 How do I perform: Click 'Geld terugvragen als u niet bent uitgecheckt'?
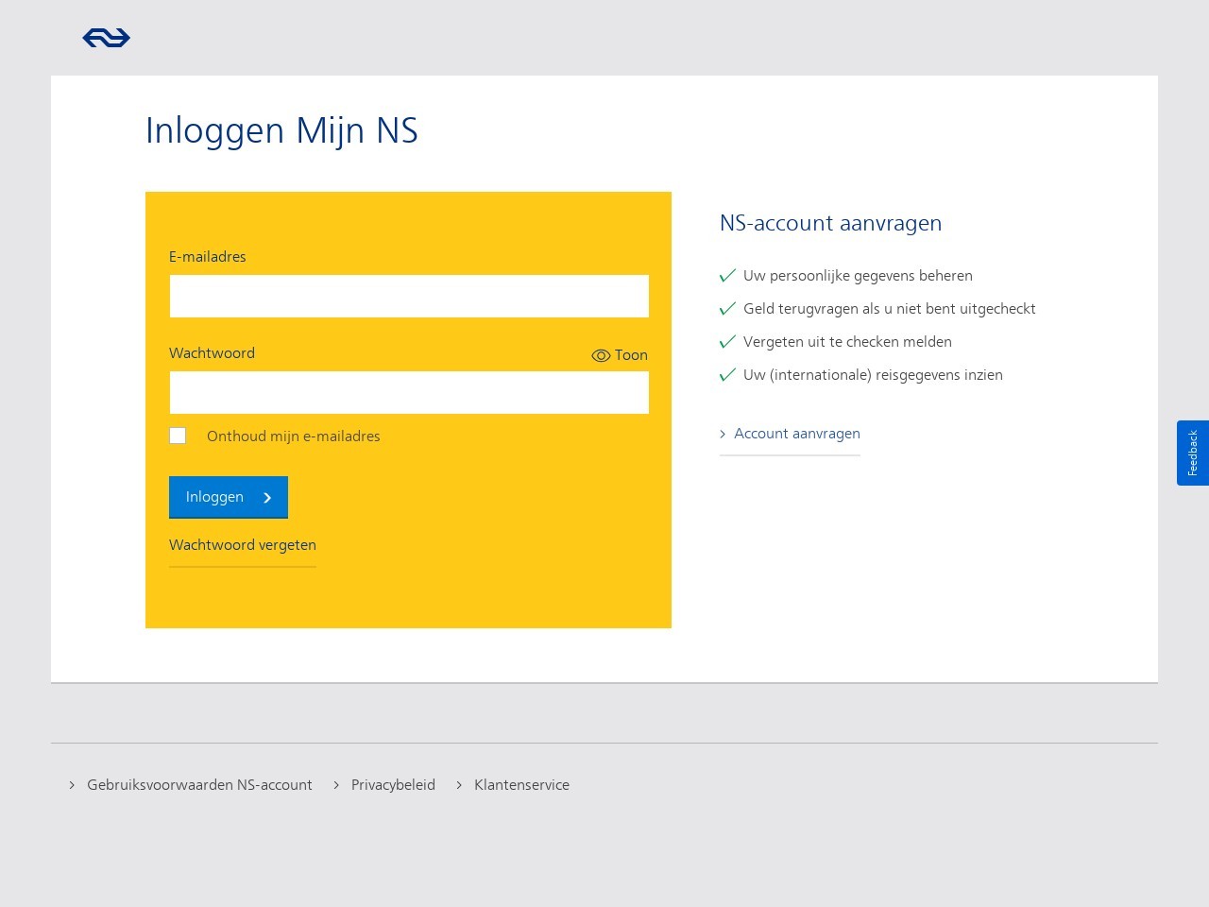(890, 309)
